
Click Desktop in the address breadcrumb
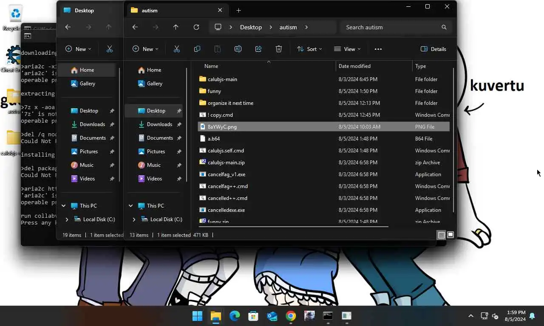[251, 27]
